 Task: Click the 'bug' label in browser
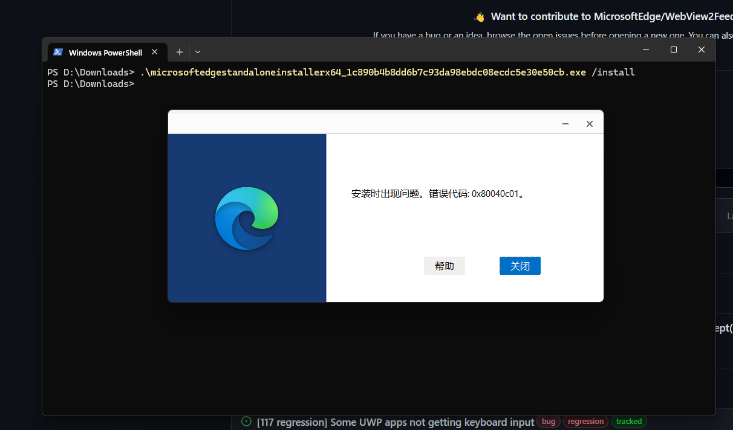tap(549, 422)
